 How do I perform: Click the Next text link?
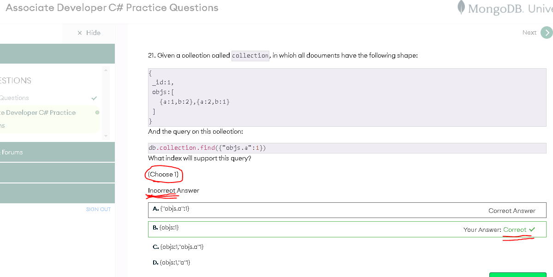click(x=529, y=33)
